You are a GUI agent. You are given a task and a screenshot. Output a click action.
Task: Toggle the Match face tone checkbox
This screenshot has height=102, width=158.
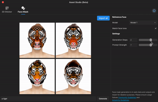pyautogui.click(x=156, y=28)
